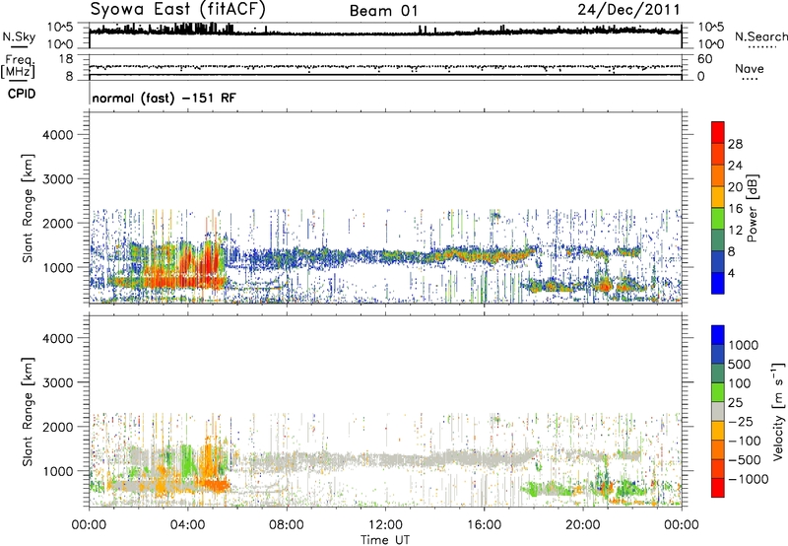
Task: Click the 'Power [dB]' color bar title
Action: tap(752, 208)
